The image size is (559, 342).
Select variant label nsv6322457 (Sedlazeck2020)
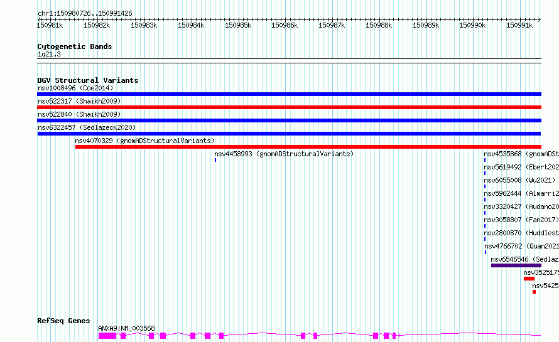pyautogui.click(x=87, y=127)
